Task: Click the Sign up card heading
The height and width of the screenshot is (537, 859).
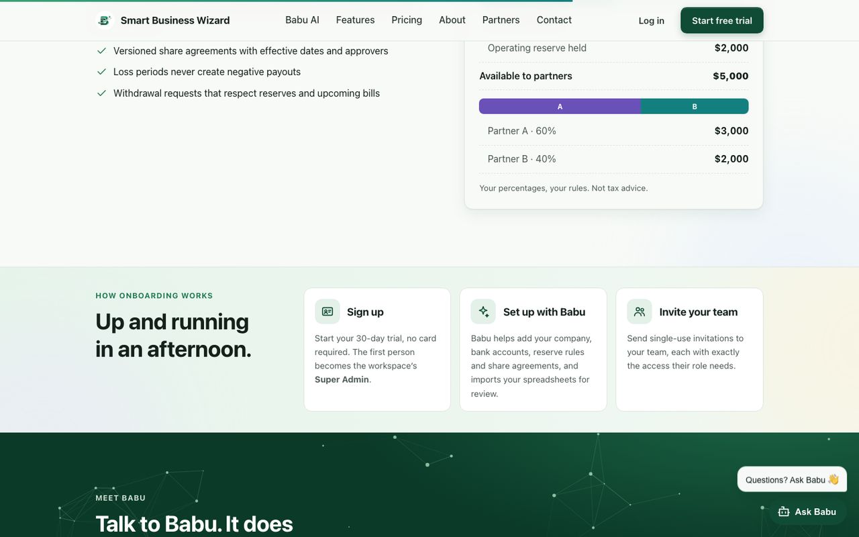Action: click(365, 312)
